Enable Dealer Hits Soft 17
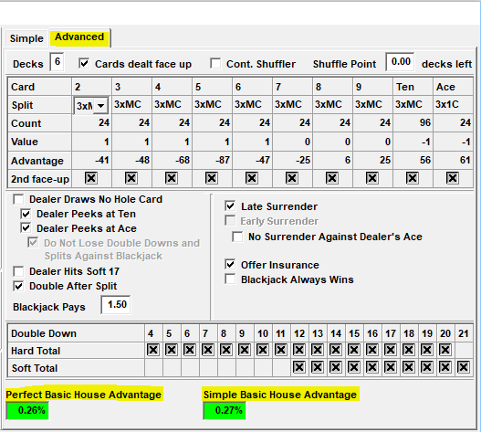Image resolution: width=481 pixels, height=432 pixels. [18, 271]
